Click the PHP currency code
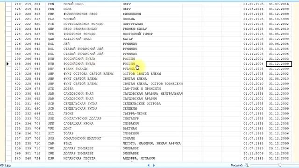The image size is (299, 168). 51,14
